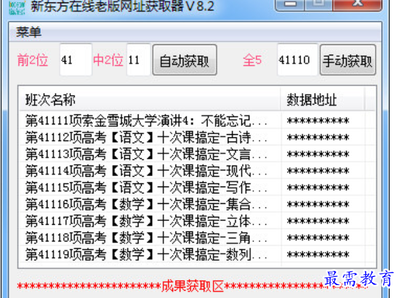Minimize the window
The image size is (399, 298).
click(x=290, y=4)
